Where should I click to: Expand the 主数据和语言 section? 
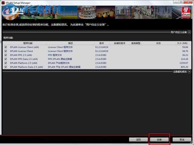pyautogui.click(x=189, y=72)
